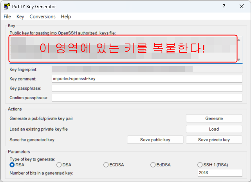Click the Key fingerprint field
The width and height of the screenshot is (251, 182).
[147, 69]
